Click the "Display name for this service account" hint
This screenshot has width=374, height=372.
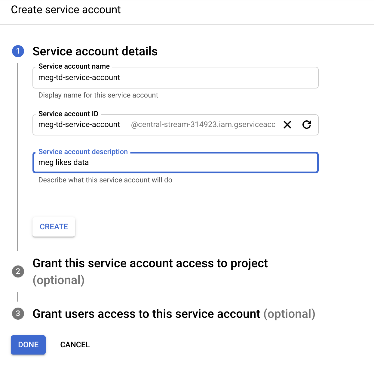98,95
